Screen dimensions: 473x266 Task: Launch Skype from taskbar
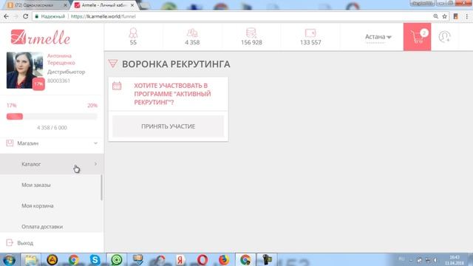pos(95,259)
